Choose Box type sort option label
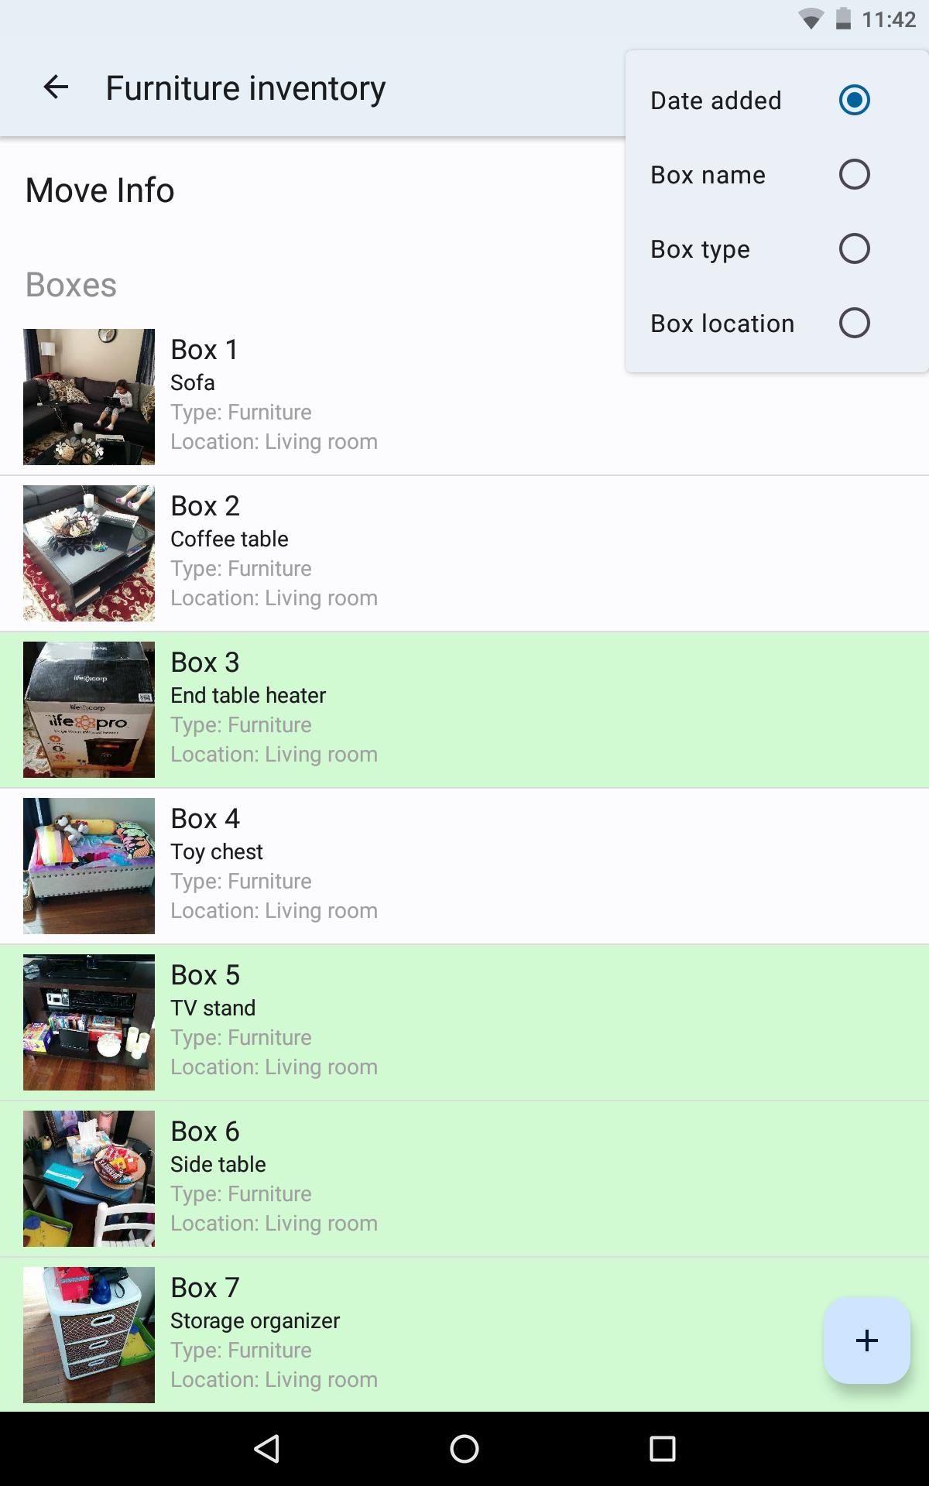The width and height of the screenshot is (929, 1486). (700, 249)
